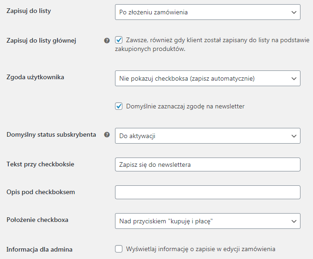The height and width of the screenshot is (259, 313).
Task: Open the Do aktywacji status dropdown
Action: (x=208, y=136)
